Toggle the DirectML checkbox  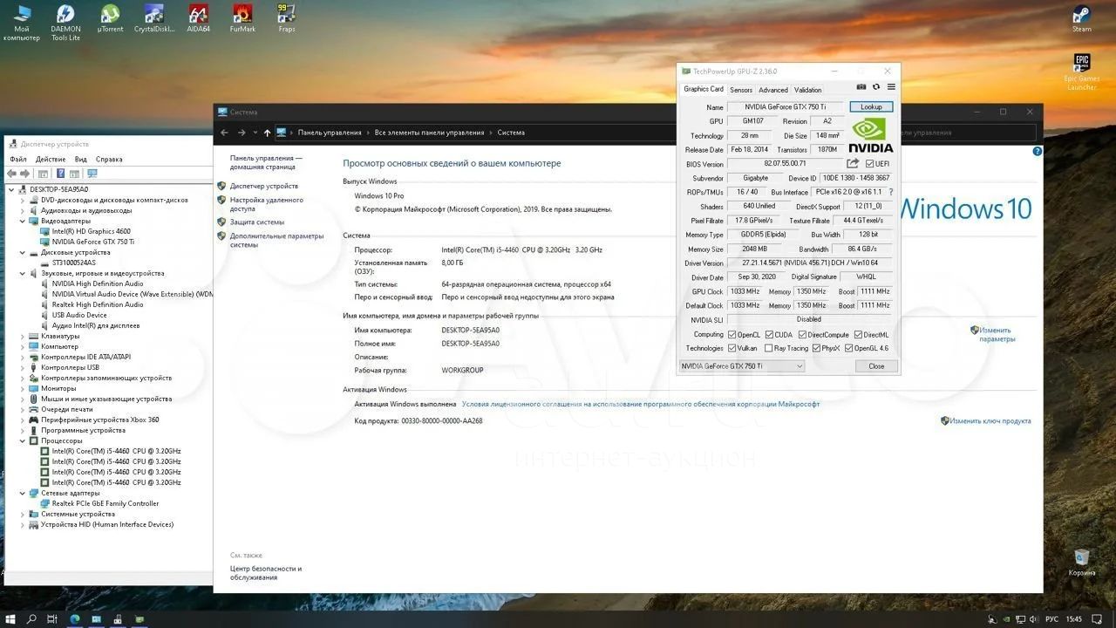click(x=858, y=335)
